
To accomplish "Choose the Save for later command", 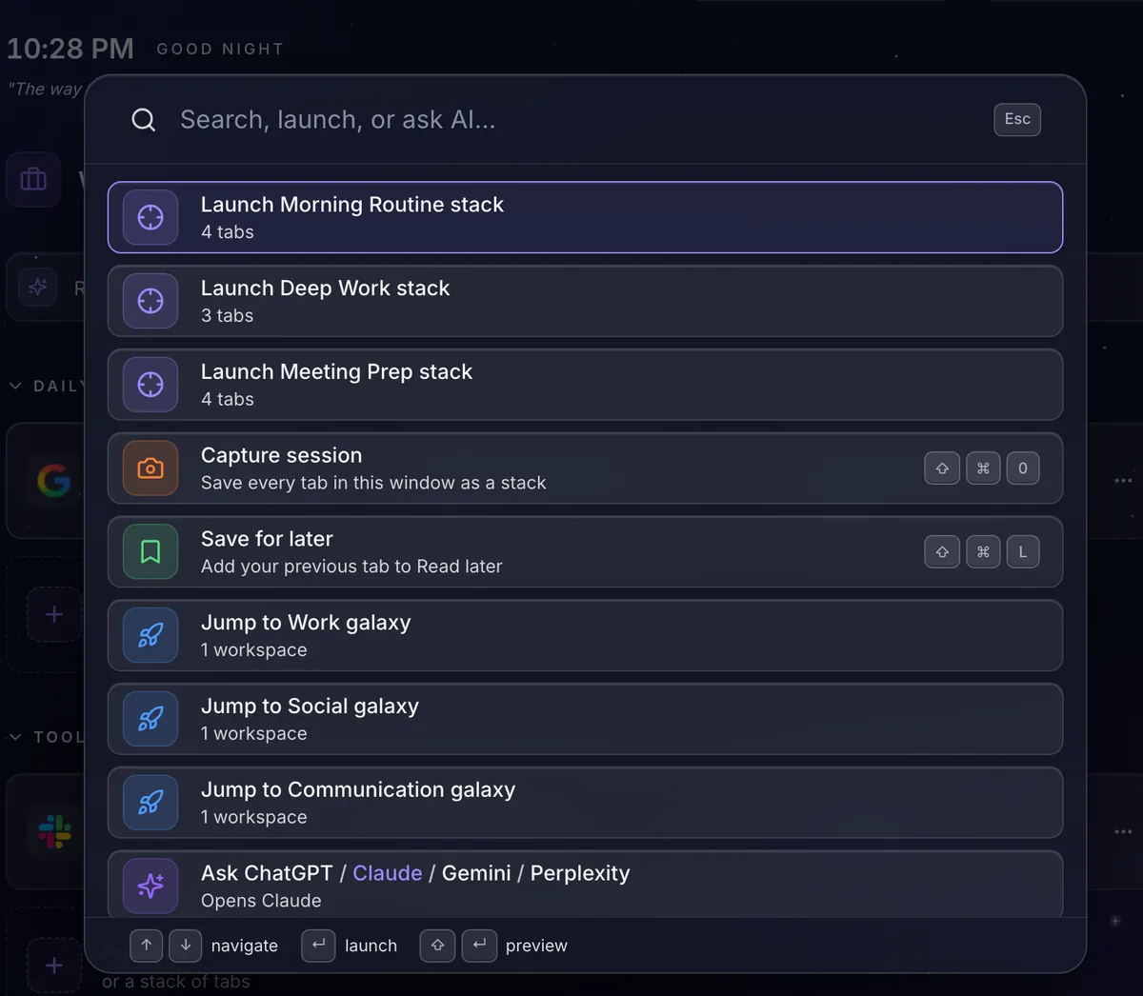I will (x=585, y=552).
